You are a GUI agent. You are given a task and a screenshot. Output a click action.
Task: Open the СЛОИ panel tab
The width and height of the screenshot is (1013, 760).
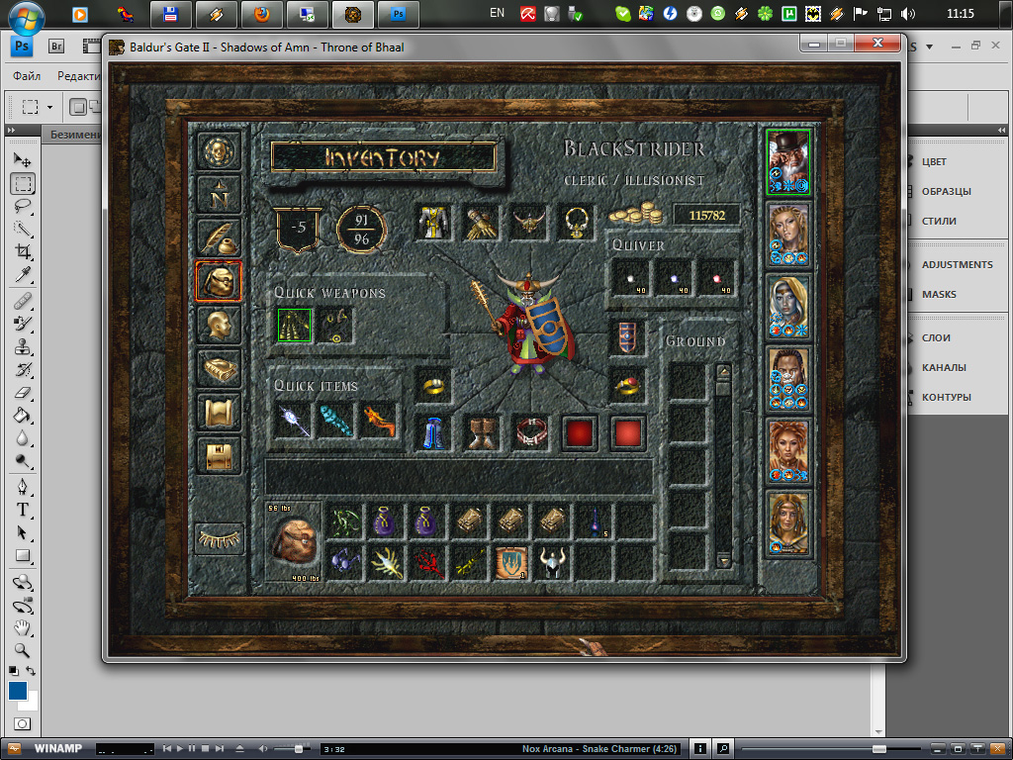936,338
